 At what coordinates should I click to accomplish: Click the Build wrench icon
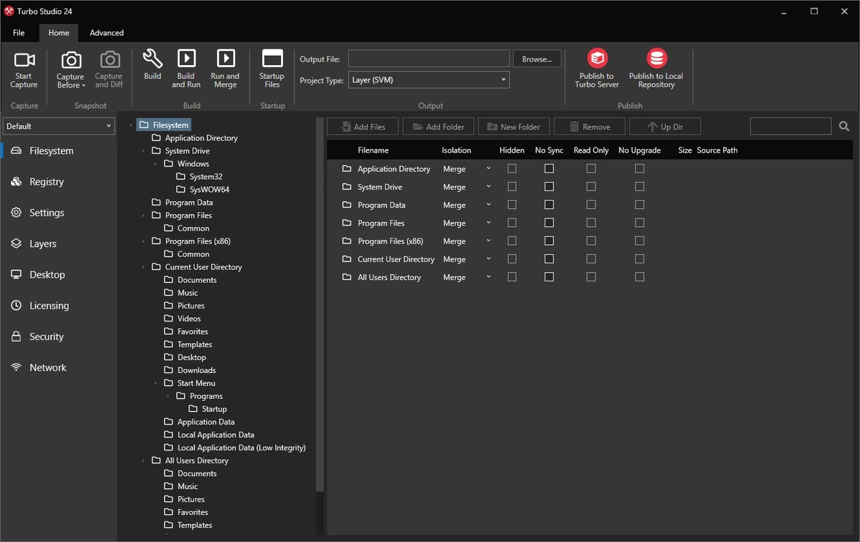tap(153, 59)
